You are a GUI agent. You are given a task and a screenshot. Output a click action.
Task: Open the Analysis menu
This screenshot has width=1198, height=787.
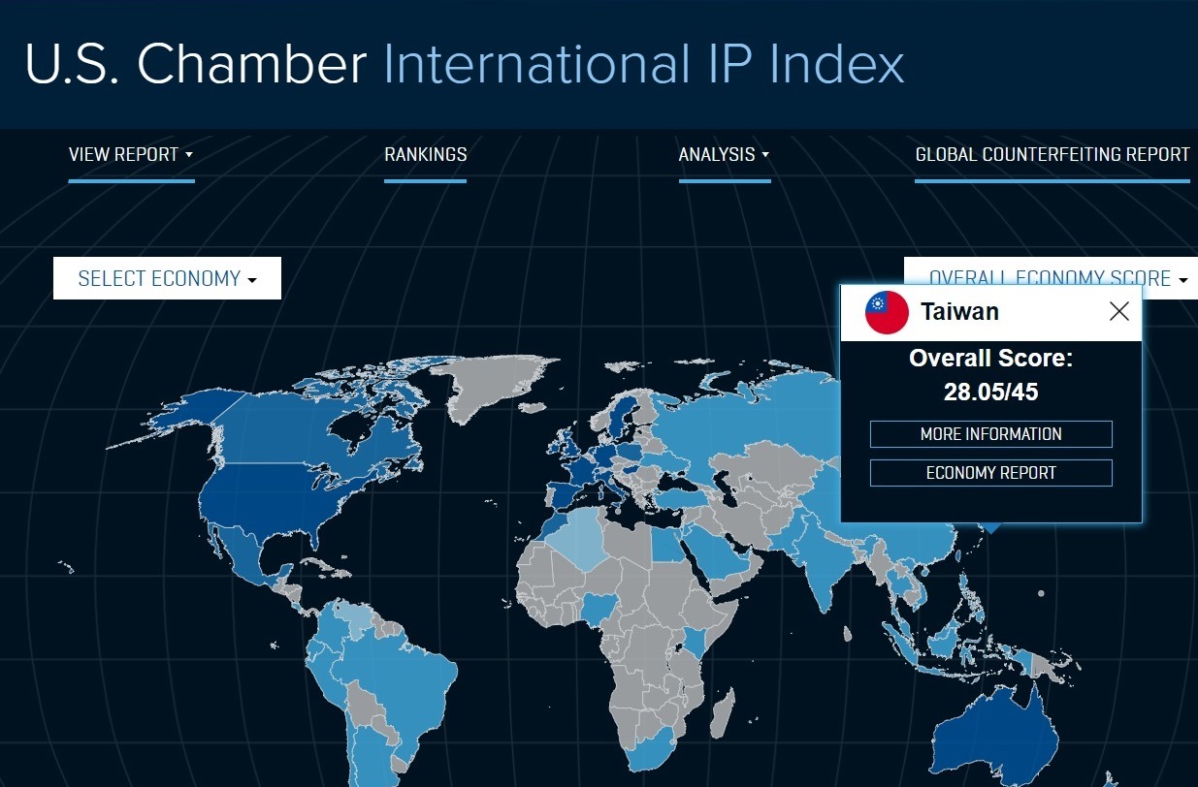[x=724, y=155]
